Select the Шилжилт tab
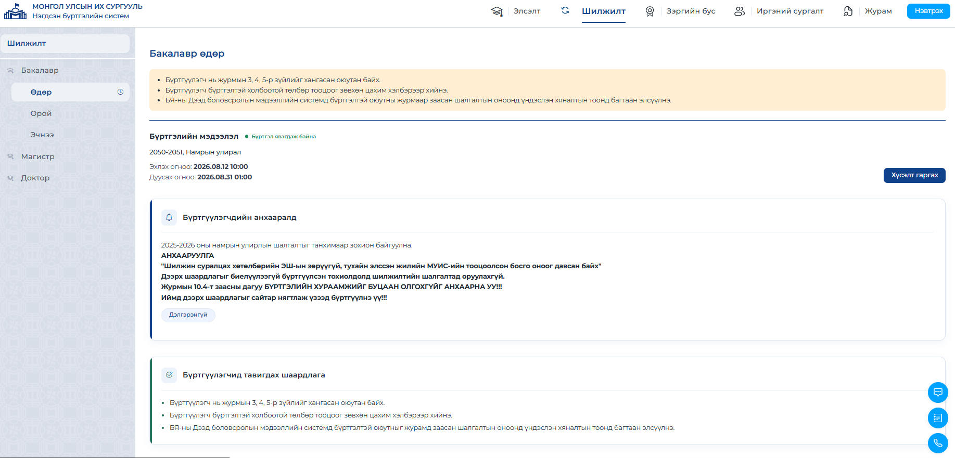Screen dimensions: 955x458 (604, 11)
